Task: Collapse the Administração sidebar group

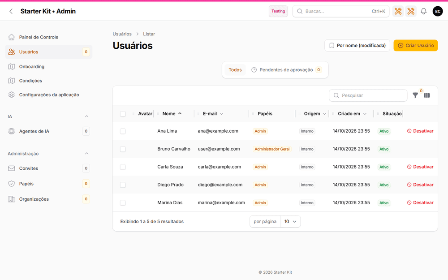Action: pos(86,153)
